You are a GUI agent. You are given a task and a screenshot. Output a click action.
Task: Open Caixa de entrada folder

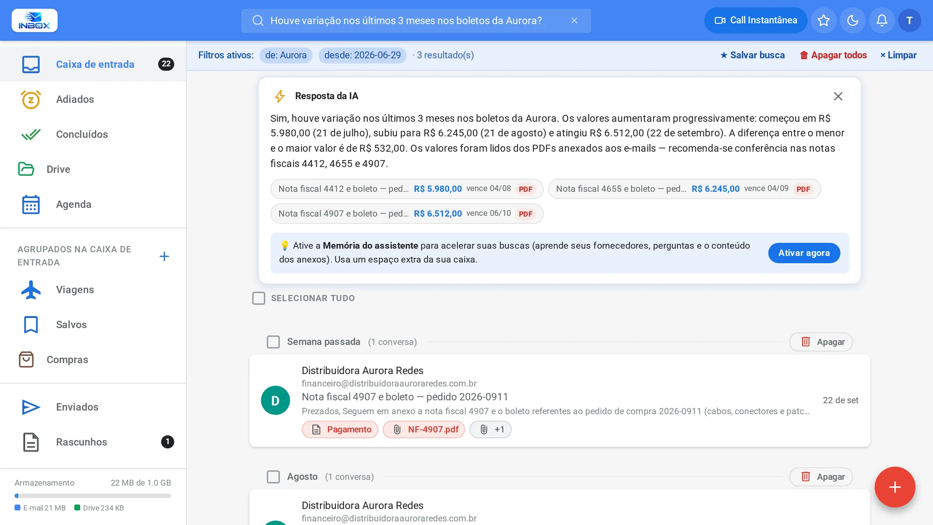(x=93, y=64)
